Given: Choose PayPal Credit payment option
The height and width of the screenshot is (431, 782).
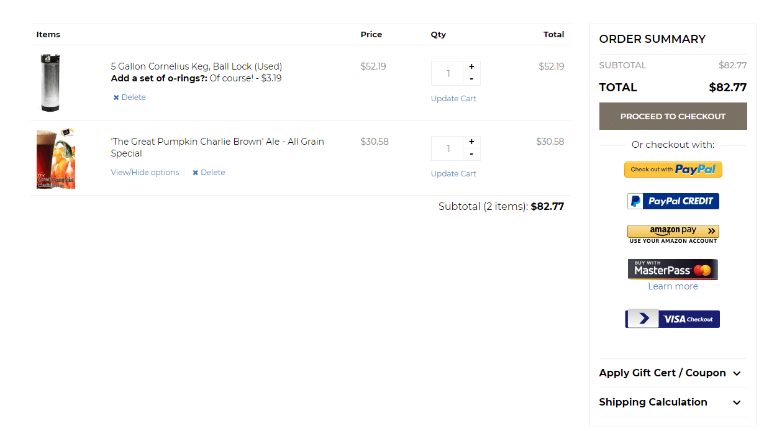Looking at the screenshot, I should point(673,201).
